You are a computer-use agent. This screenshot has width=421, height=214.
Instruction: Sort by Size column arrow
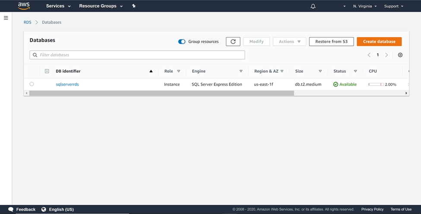pos(320,71)
